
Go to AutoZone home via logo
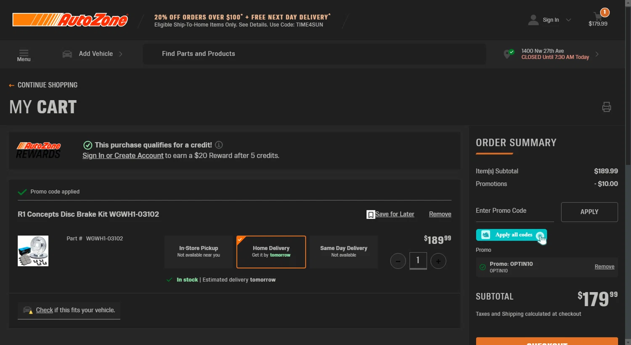[70, 19]
